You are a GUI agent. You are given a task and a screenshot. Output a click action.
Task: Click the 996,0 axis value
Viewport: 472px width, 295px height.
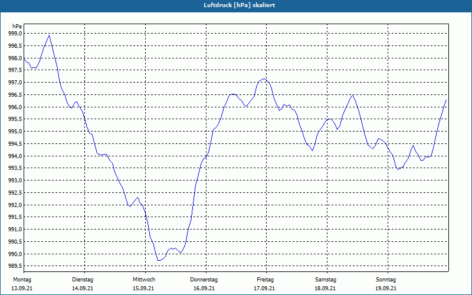(15, 107)
